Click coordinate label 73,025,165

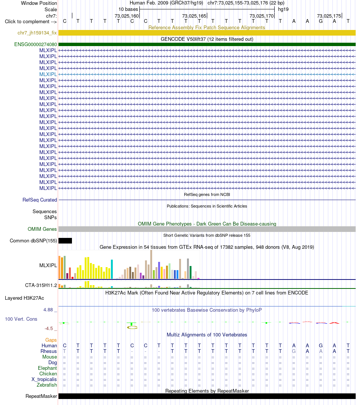(194, 16)
